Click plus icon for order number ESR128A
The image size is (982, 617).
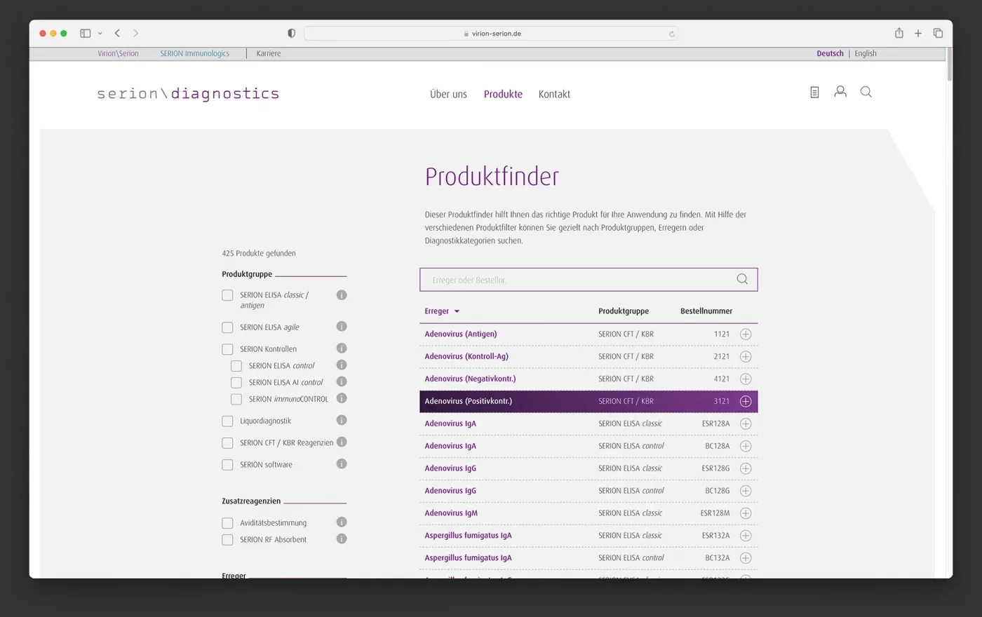[746, 424]
